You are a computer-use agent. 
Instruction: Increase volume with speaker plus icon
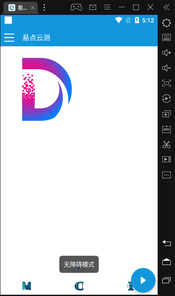click(x=167, y=53)
